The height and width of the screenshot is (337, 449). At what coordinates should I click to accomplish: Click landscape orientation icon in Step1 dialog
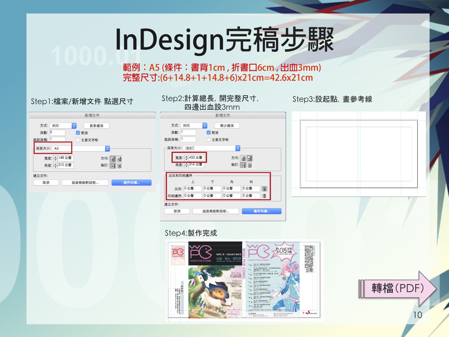(x=119, y=159)
